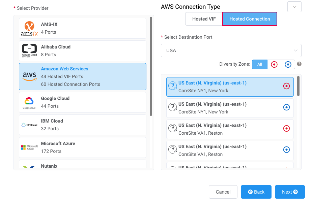The width and height of the screenshot is (312, 202).
Task: Filter by blue diversity zone
Action: coord(288,64)
